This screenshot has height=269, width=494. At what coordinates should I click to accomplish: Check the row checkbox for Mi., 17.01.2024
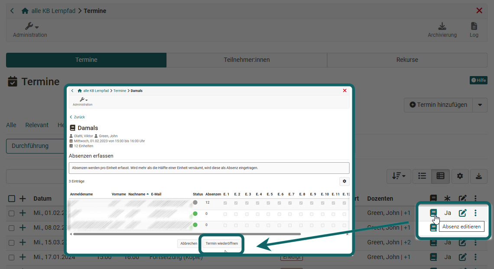click(x=12, y=257)
